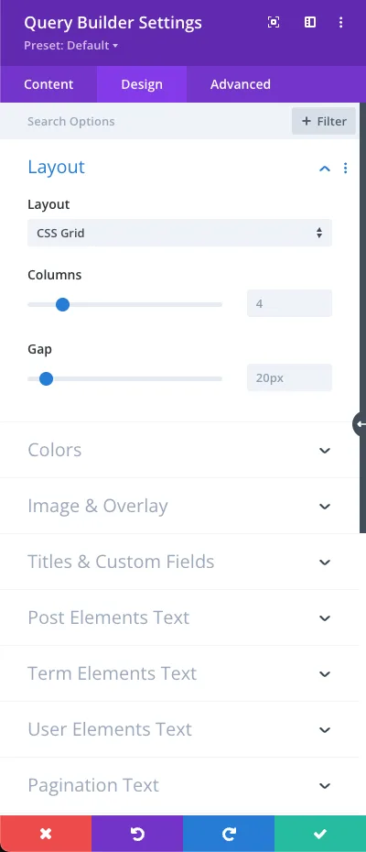Click the panel resize arrow handle
366x852 pixels.
pos(360,424)
